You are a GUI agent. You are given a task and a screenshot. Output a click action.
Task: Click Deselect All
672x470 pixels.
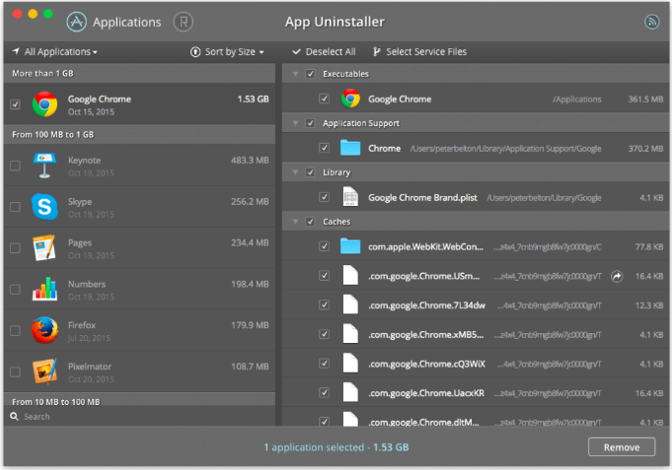point(324,52)
